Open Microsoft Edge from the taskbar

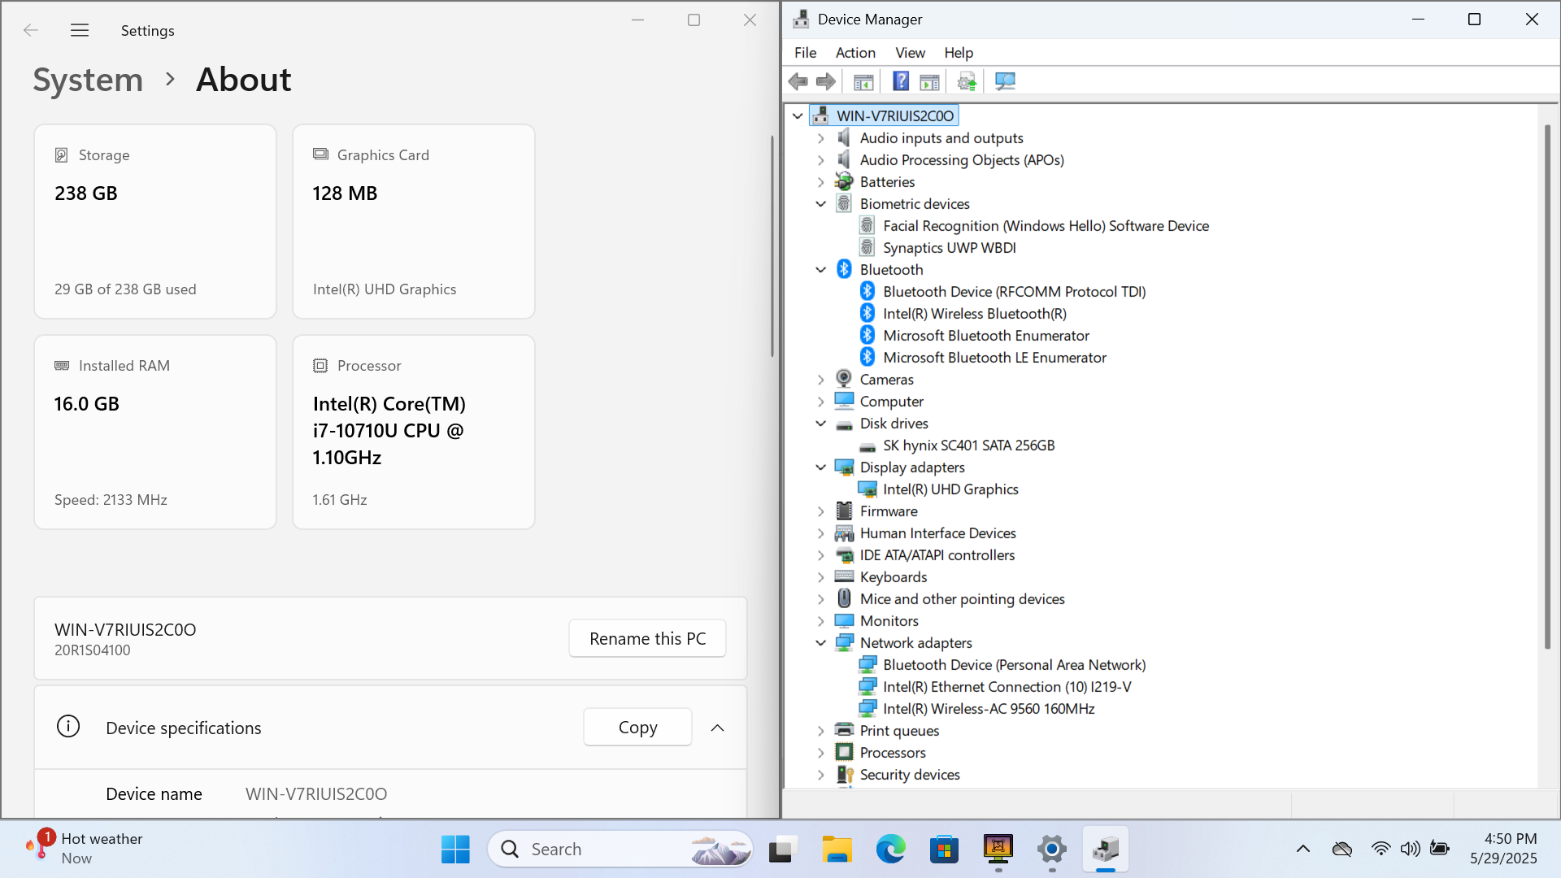[x=890, y=849]
